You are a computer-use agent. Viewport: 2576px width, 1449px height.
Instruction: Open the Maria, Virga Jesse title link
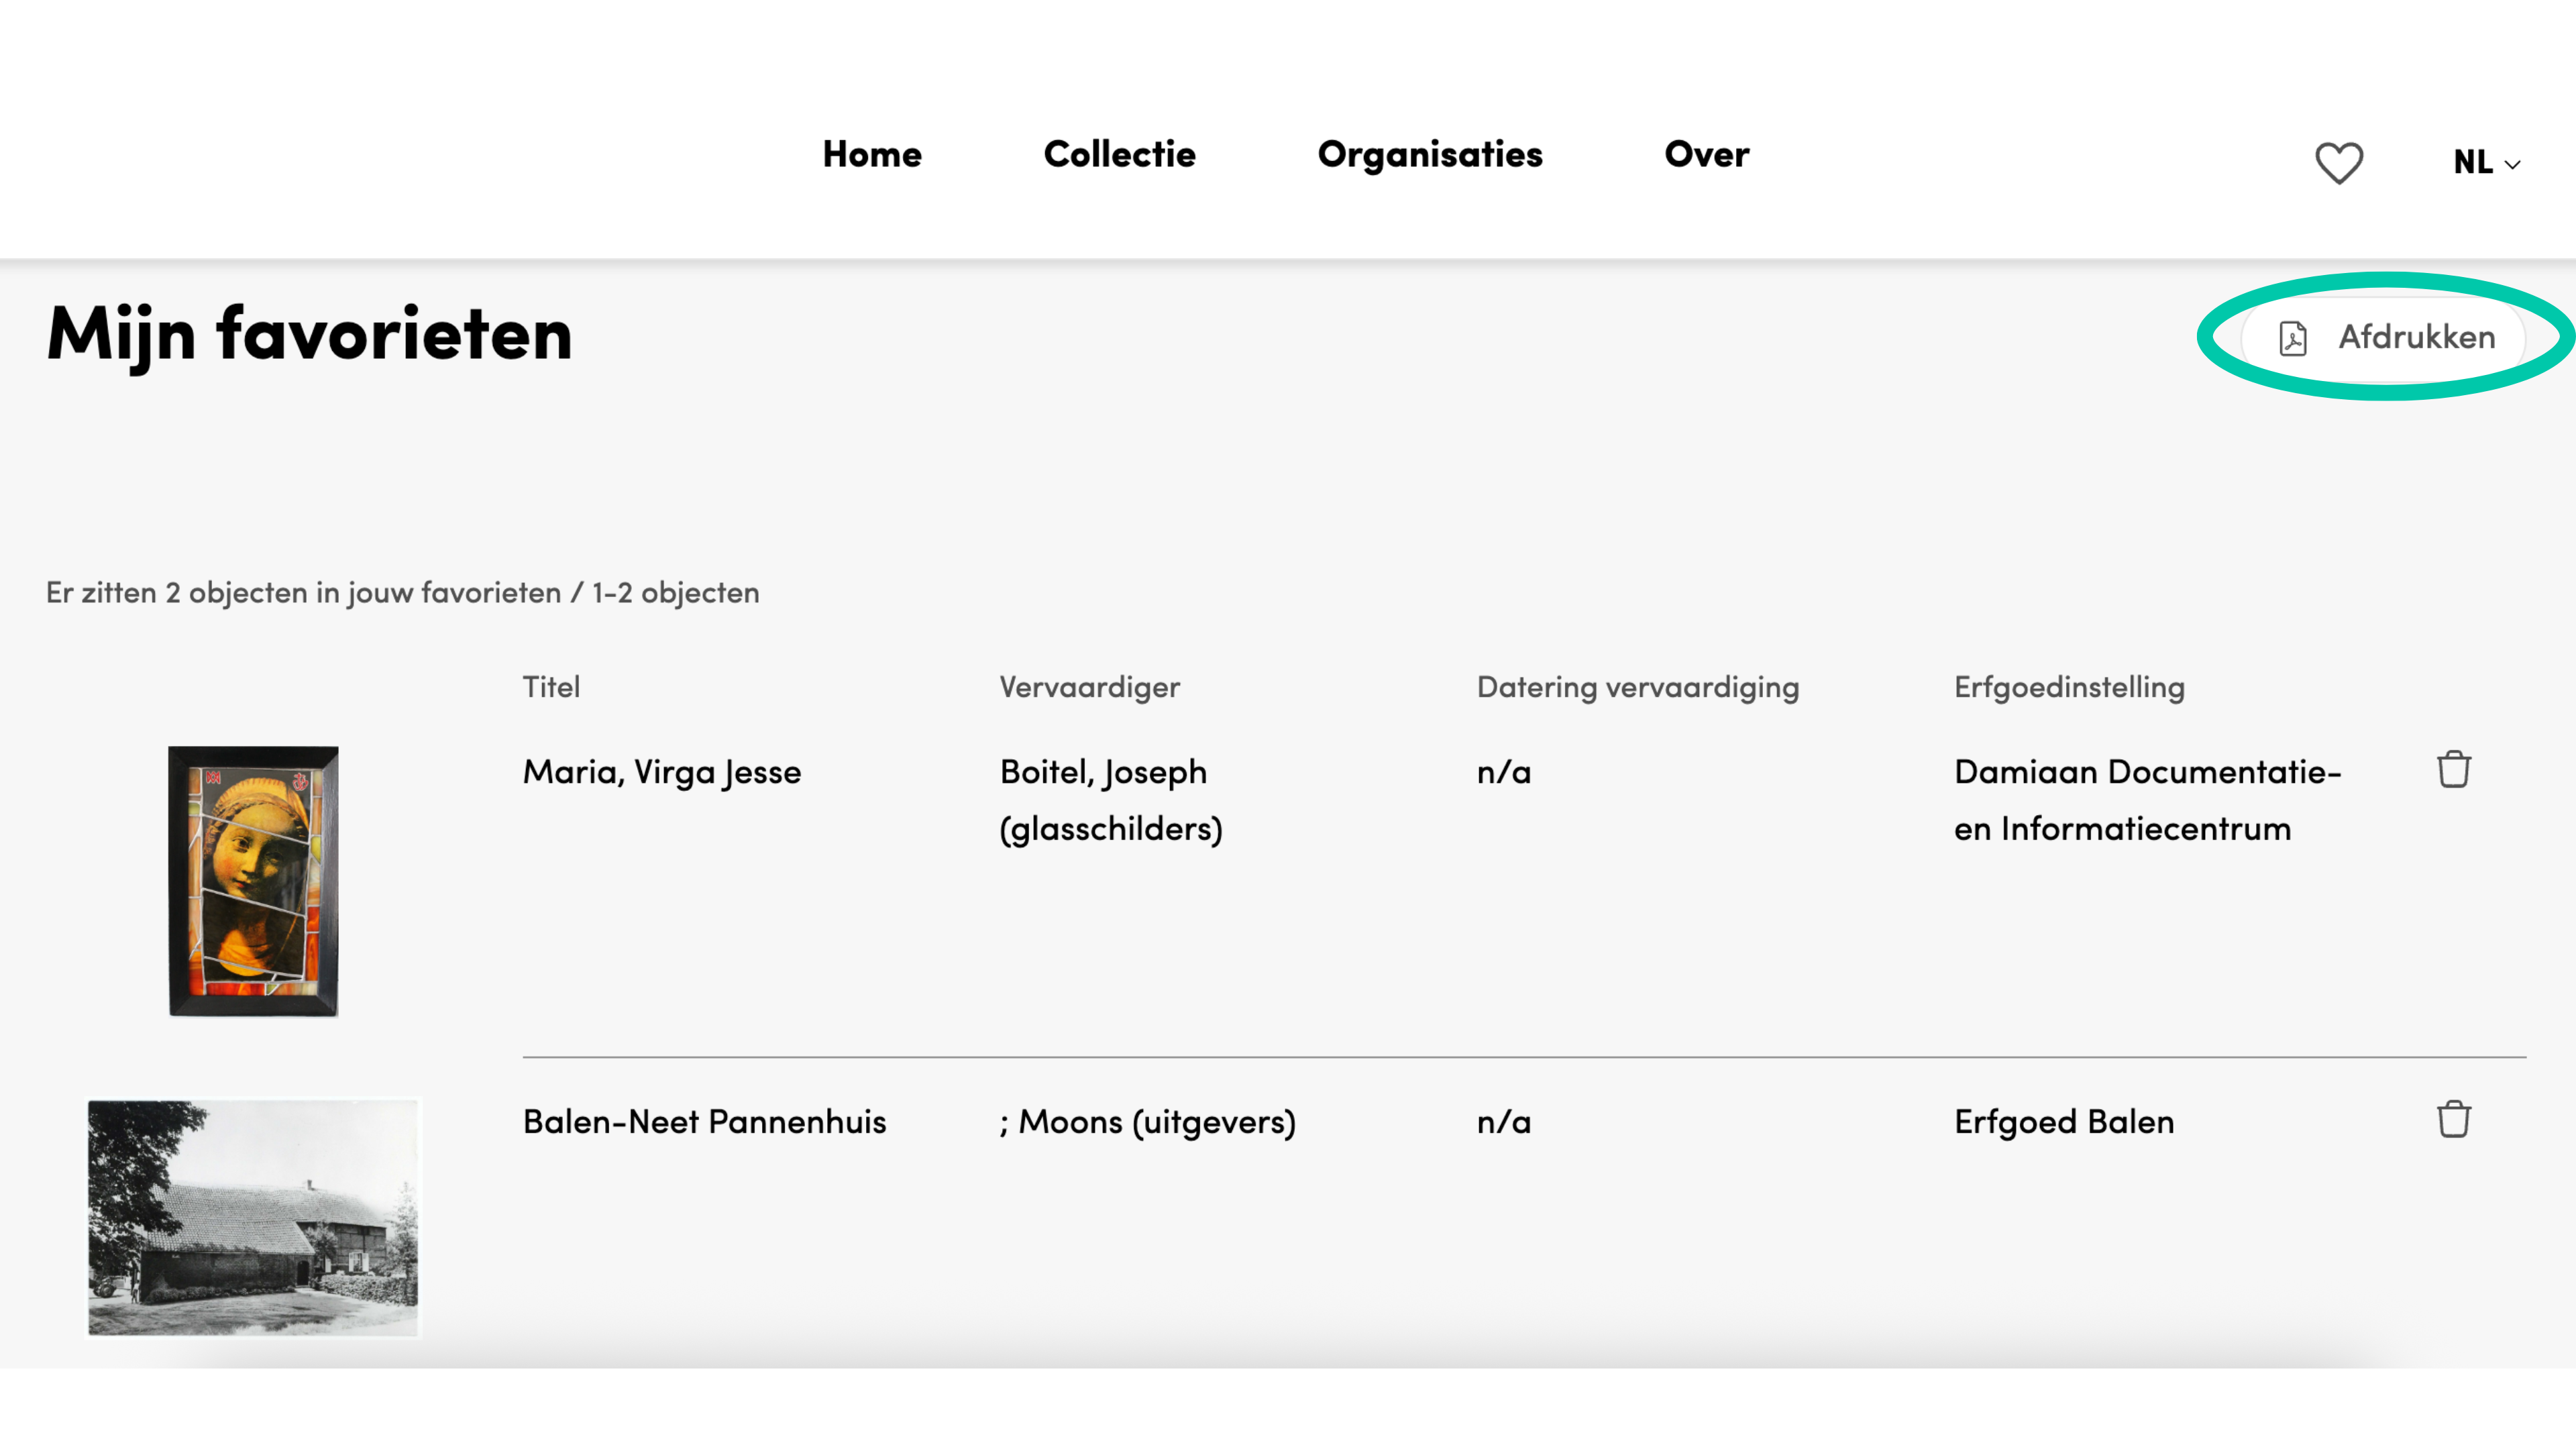pos(662,772)
